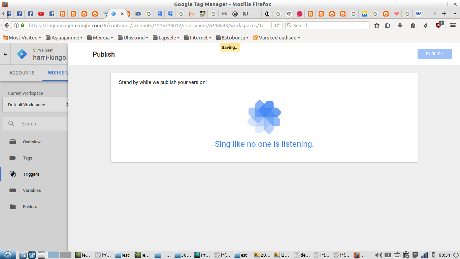
Task: Show site information for the page
Action: [16, 25]
